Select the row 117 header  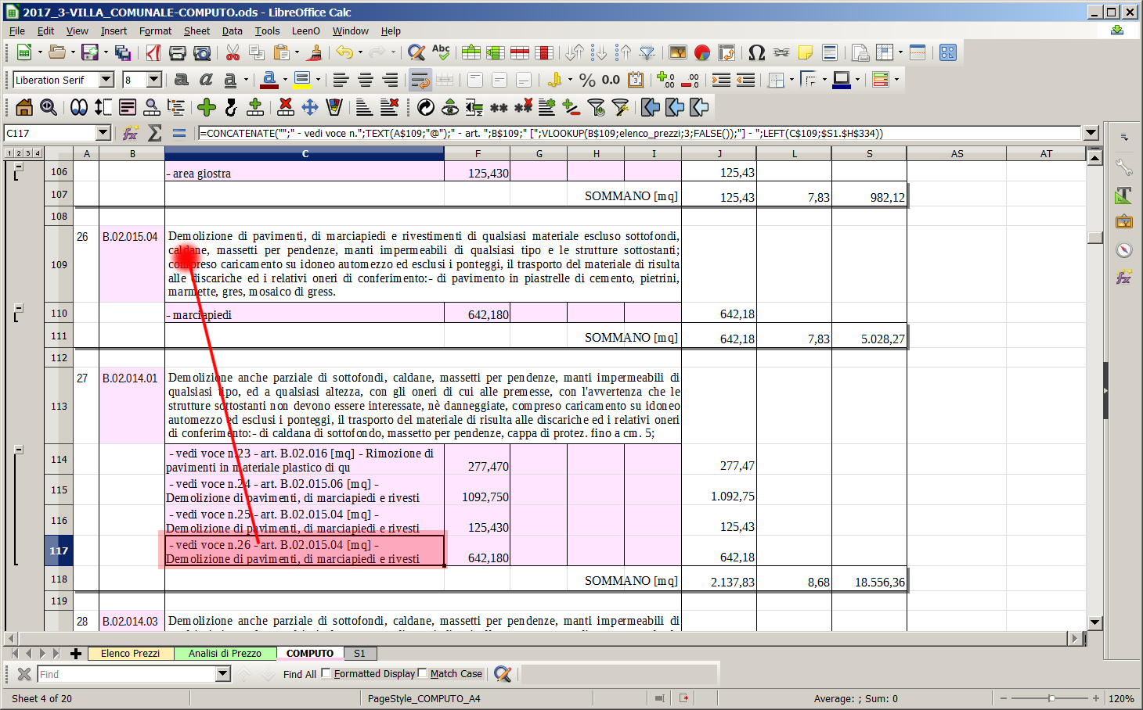coord(59,550)
